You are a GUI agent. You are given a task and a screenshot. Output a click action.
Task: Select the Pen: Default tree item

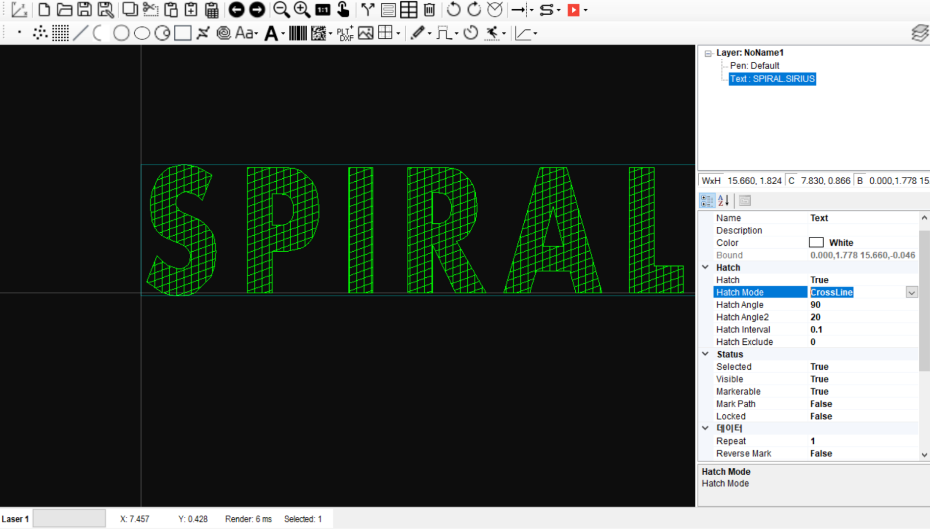click(755, 66)
